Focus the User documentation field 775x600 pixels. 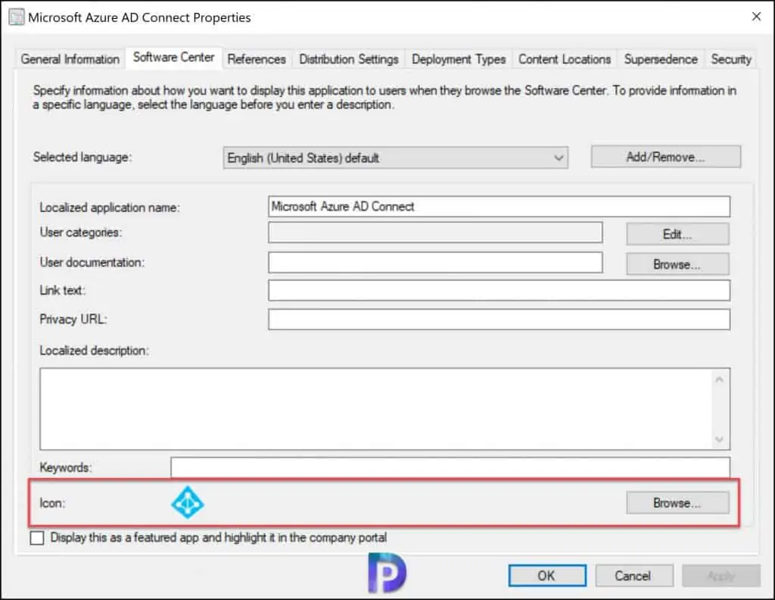tap(435, 263)
